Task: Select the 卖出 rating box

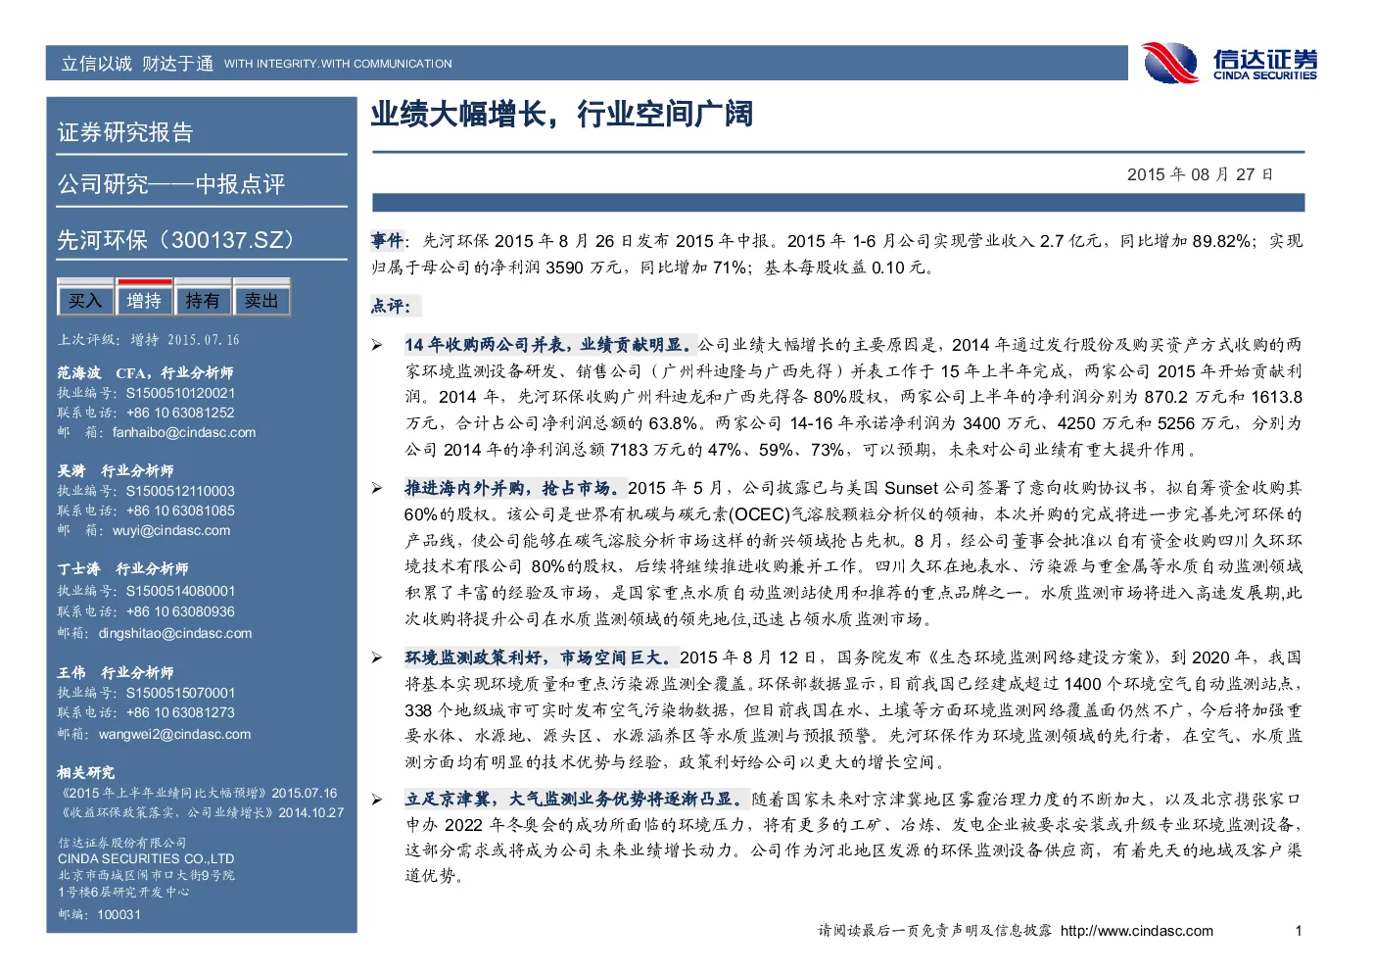Action: tap(261, 300)
